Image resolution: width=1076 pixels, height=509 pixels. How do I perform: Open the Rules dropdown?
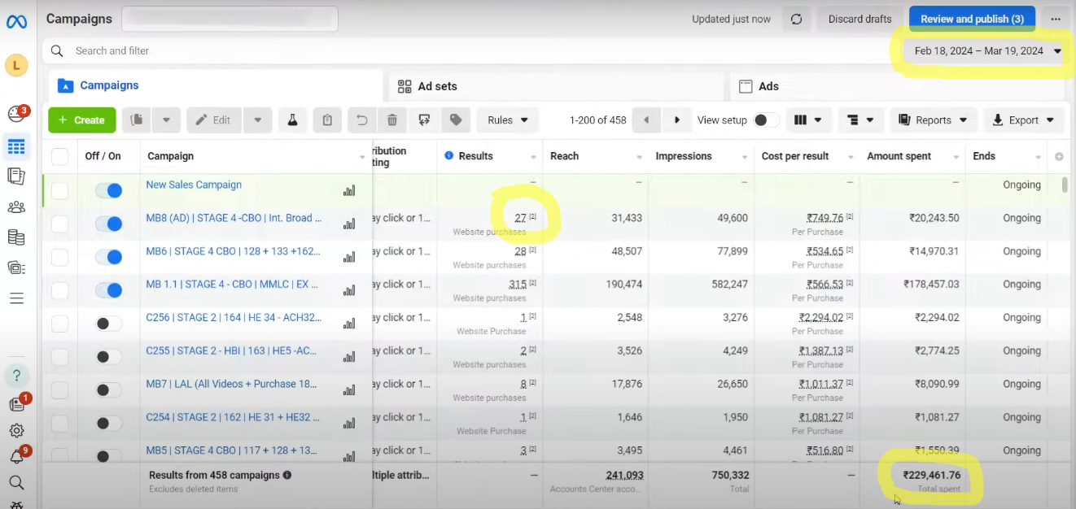tap(508, 120)
